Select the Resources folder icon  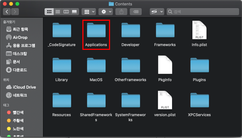coord(62,100)
